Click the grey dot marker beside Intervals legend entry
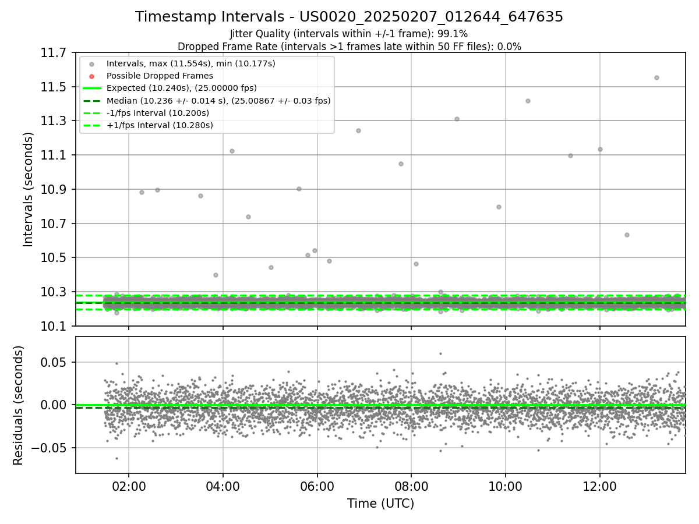 click(x=91, y=64)
